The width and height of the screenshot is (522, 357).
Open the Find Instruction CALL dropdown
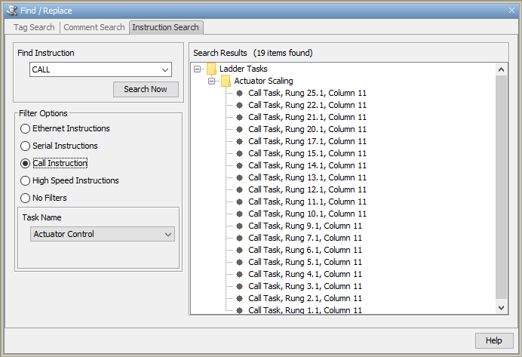tap(166, 70)
